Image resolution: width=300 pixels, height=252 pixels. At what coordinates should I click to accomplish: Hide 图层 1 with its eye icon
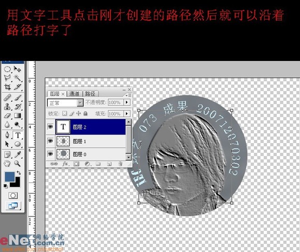(x=50, y=141)
